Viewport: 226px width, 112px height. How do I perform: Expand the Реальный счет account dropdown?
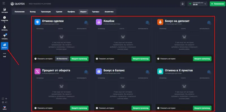click(x=197, y=4)
